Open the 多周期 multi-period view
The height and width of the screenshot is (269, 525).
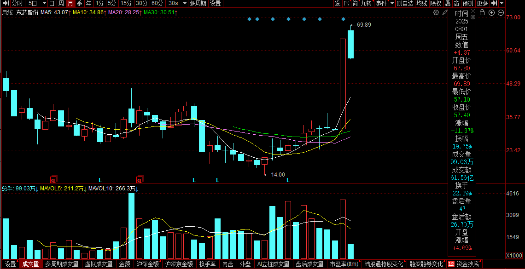coord(198,4)
